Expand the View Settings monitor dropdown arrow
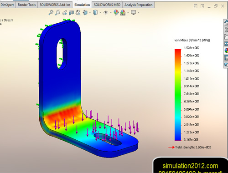Screen dimensions: 228x173 (139, 13)
